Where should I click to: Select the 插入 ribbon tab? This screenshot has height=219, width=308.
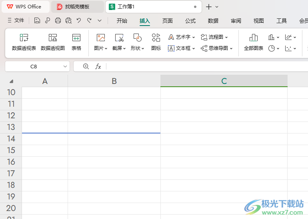pyautogui.click(x=144, y=21)
